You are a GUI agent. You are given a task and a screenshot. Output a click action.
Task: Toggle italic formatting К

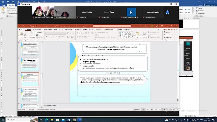[49, 37]
